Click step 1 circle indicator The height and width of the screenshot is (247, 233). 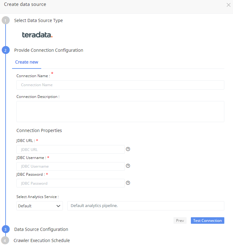pos(6,20)
